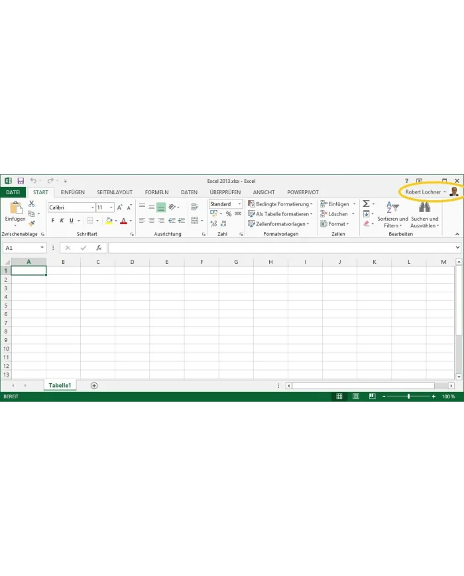Viewport: 464px width, 576px height.
Task: Switch to Page Layout view in status bar
Action: (x=356, y=396)
